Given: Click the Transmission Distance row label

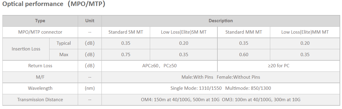Looking at the screenshot, I should [40, 100].
